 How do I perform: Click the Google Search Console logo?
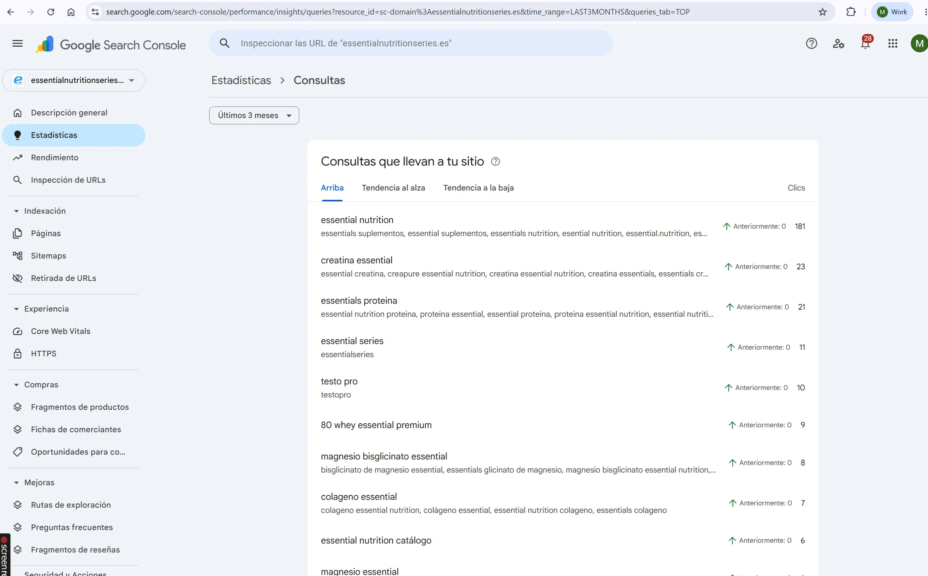point(111,44)
